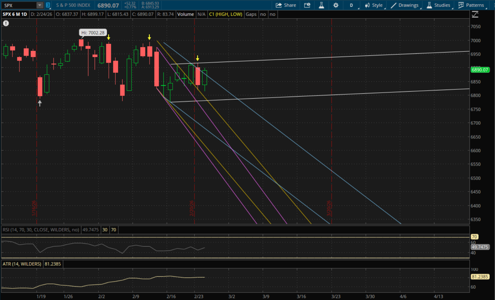
Task: Click the white up arrow below candle
Action: pyautogui.click(x=40, y=103)
